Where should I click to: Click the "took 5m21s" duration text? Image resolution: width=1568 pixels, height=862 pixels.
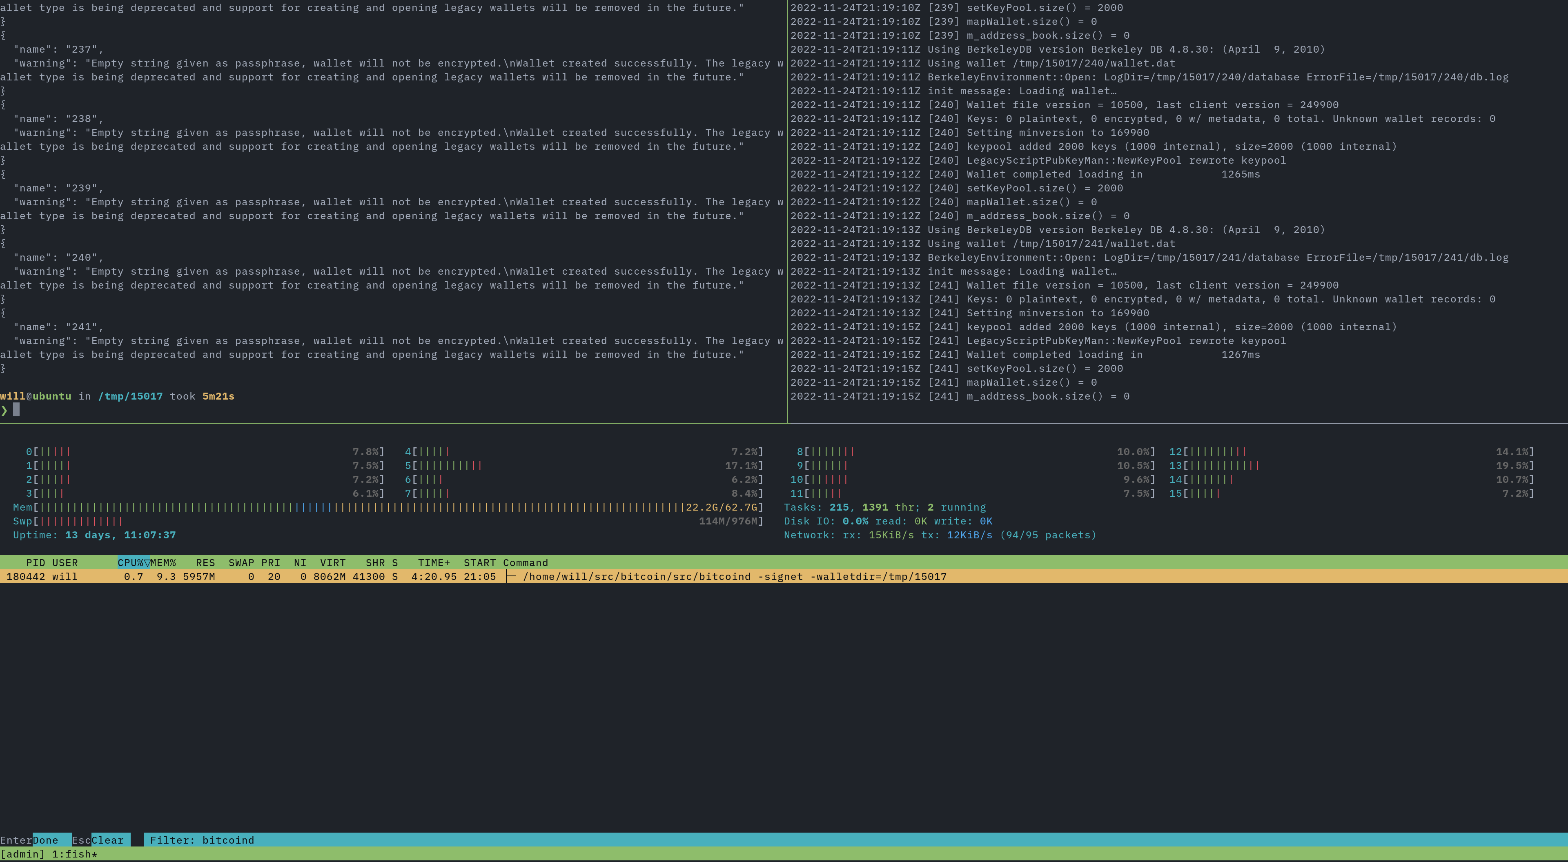pos(202,396)
